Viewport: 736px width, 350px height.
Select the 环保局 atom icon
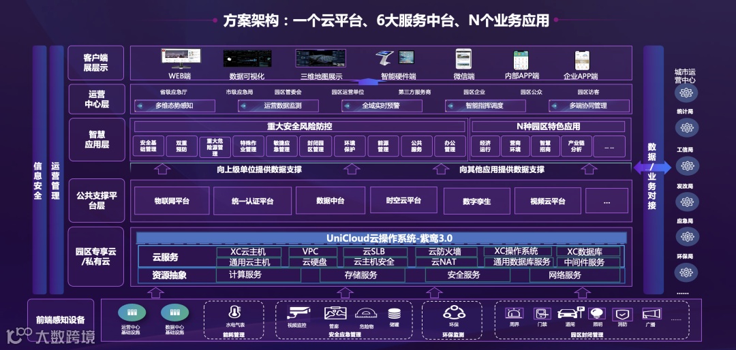pos(686,272)
